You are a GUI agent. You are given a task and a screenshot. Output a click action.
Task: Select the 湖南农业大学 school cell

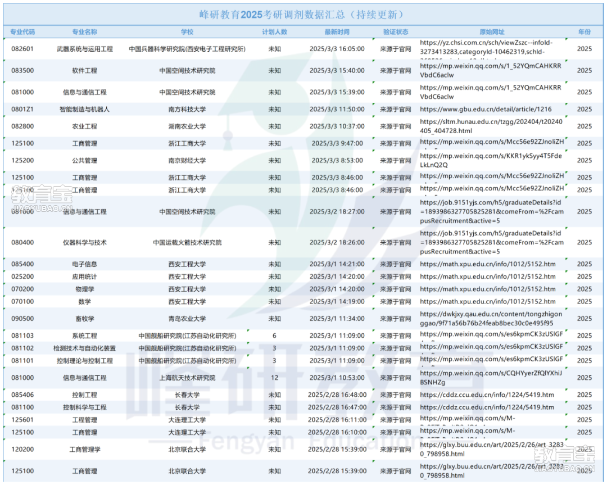point(187,126)
